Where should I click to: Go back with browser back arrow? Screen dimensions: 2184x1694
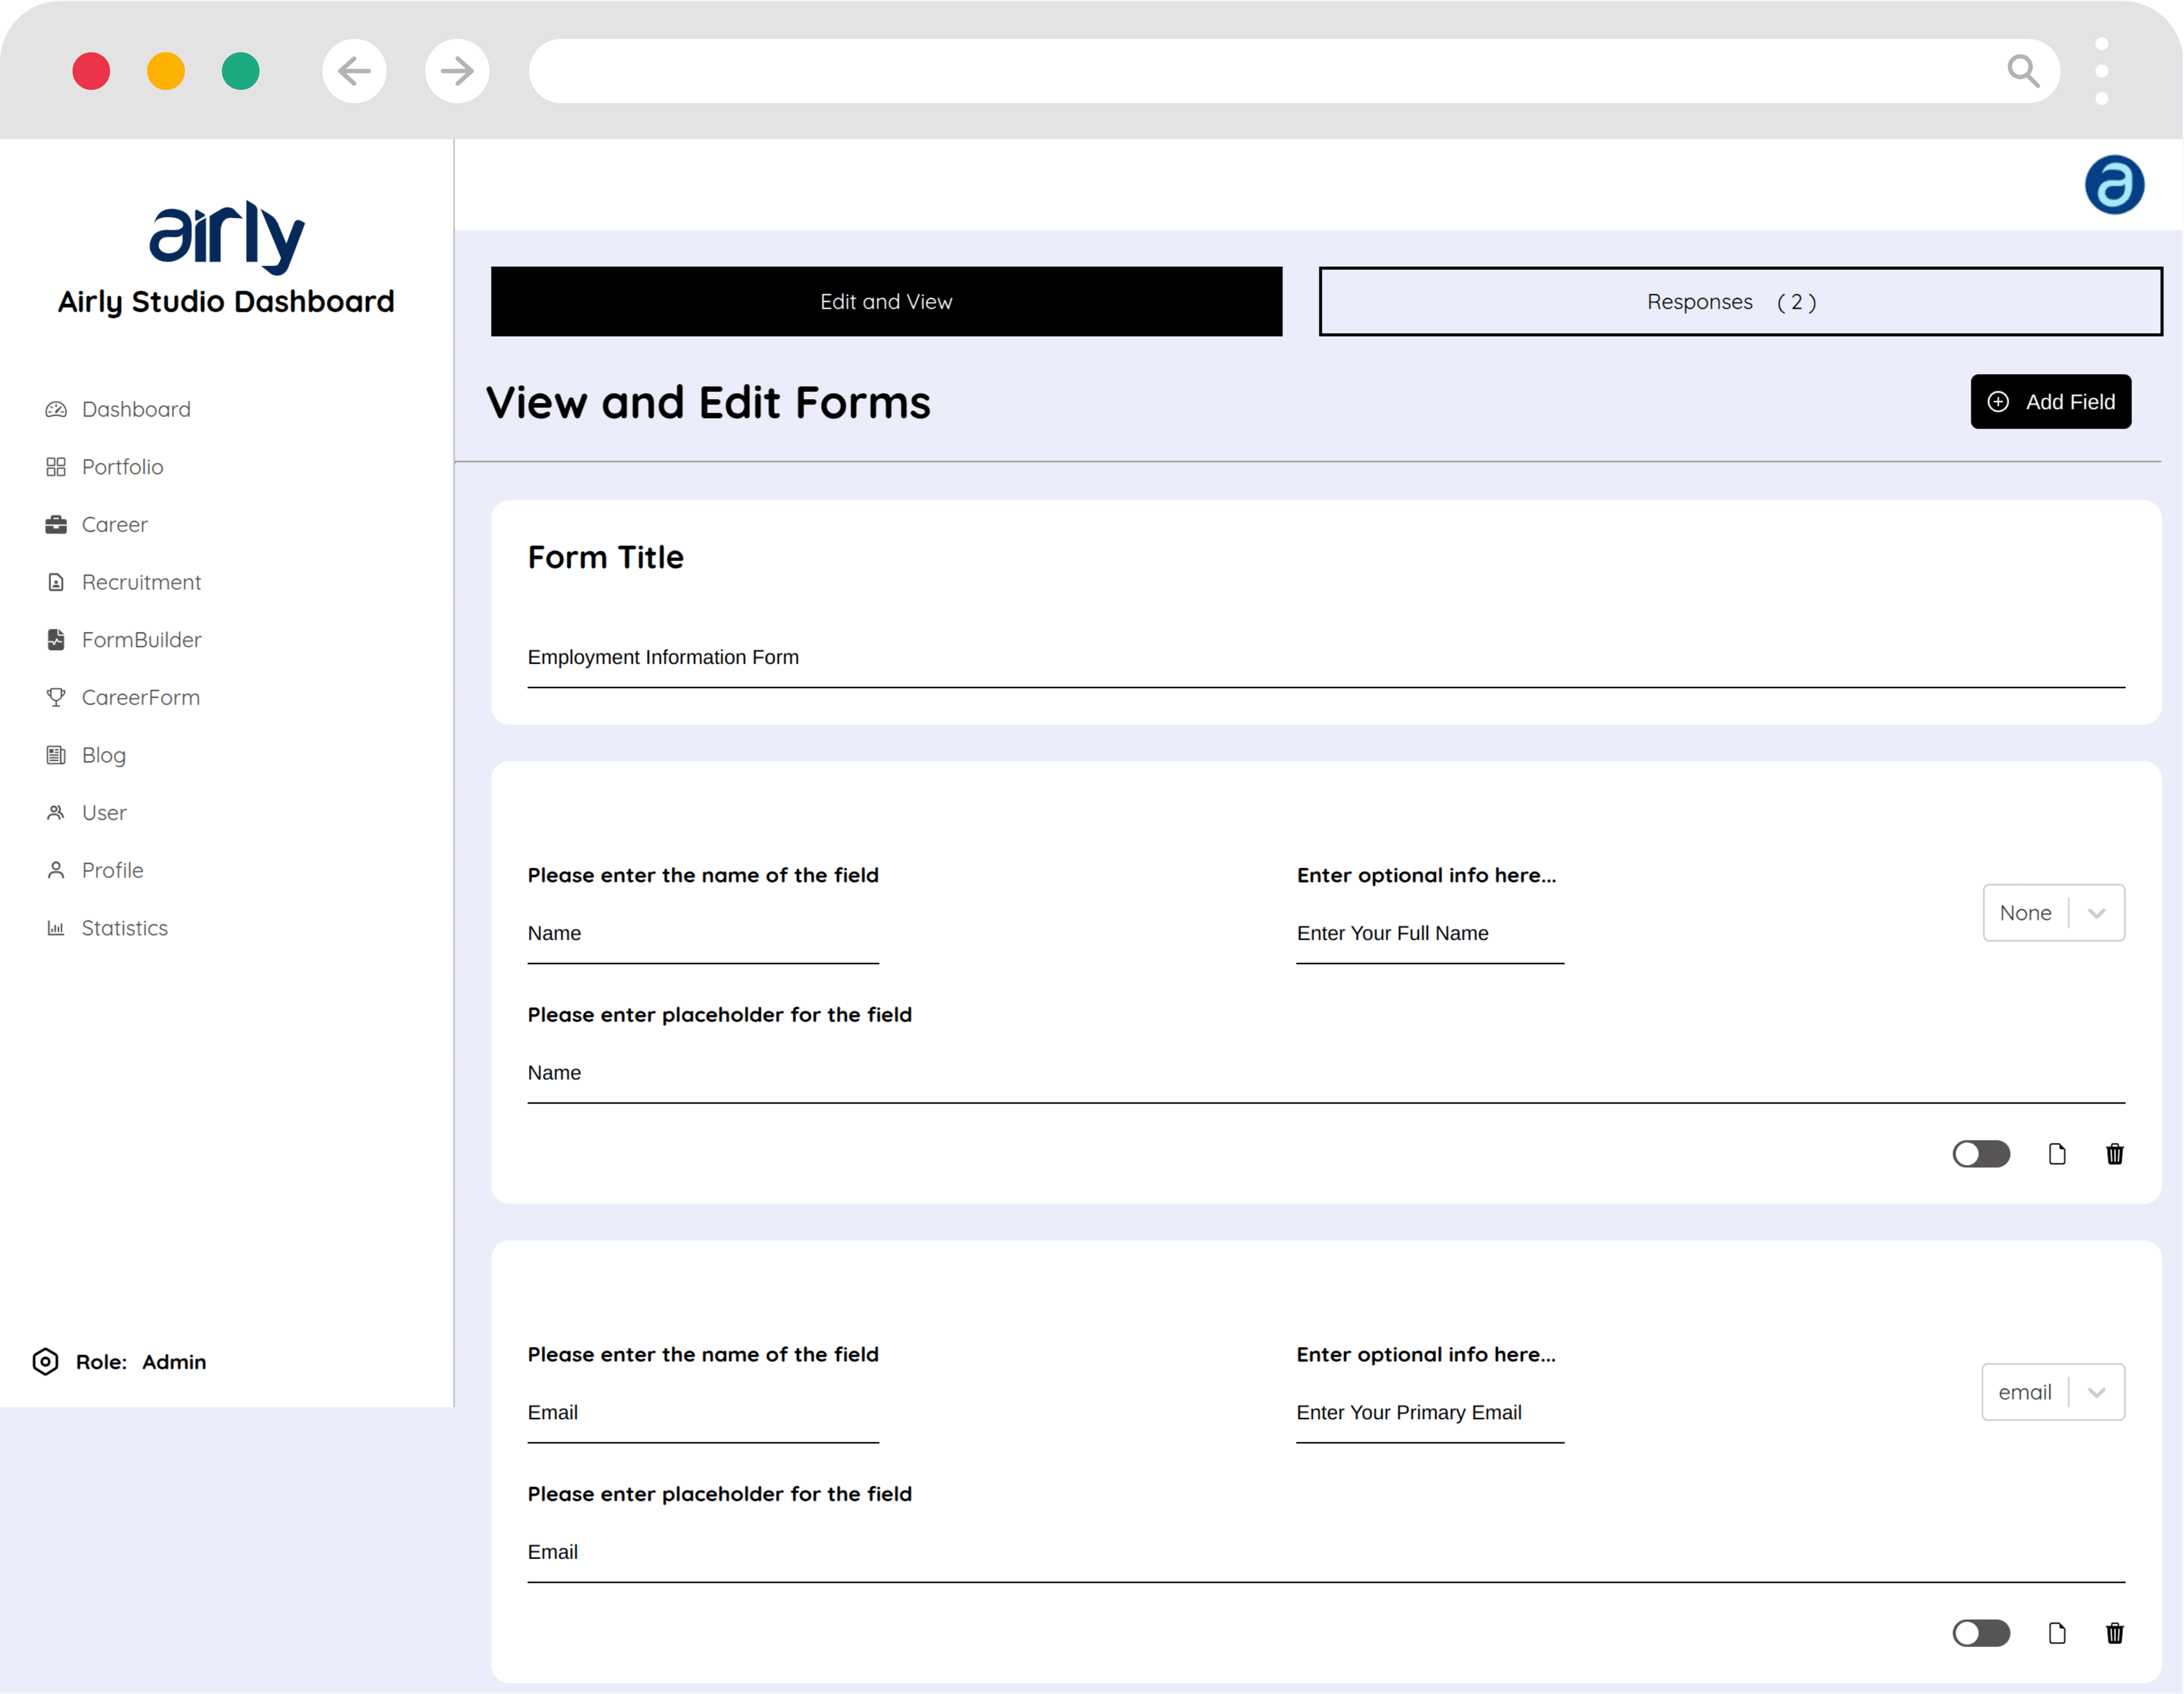354,71
